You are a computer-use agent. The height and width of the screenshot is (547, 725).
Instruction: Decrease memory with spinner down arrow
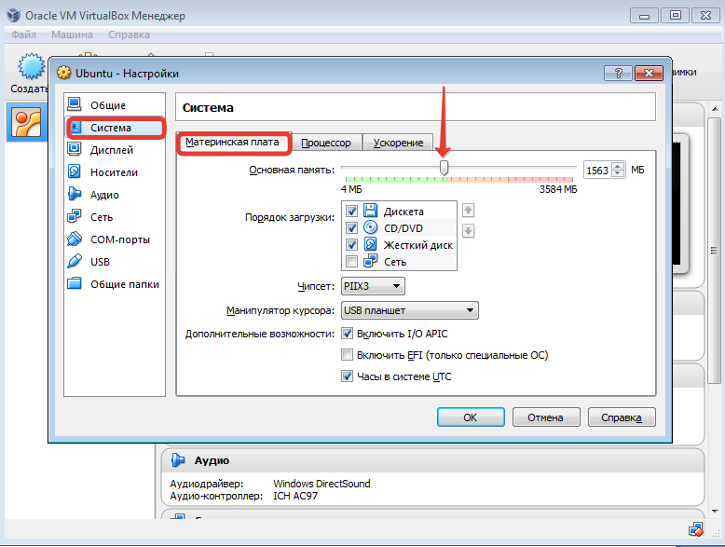click(x=618, y=173)
